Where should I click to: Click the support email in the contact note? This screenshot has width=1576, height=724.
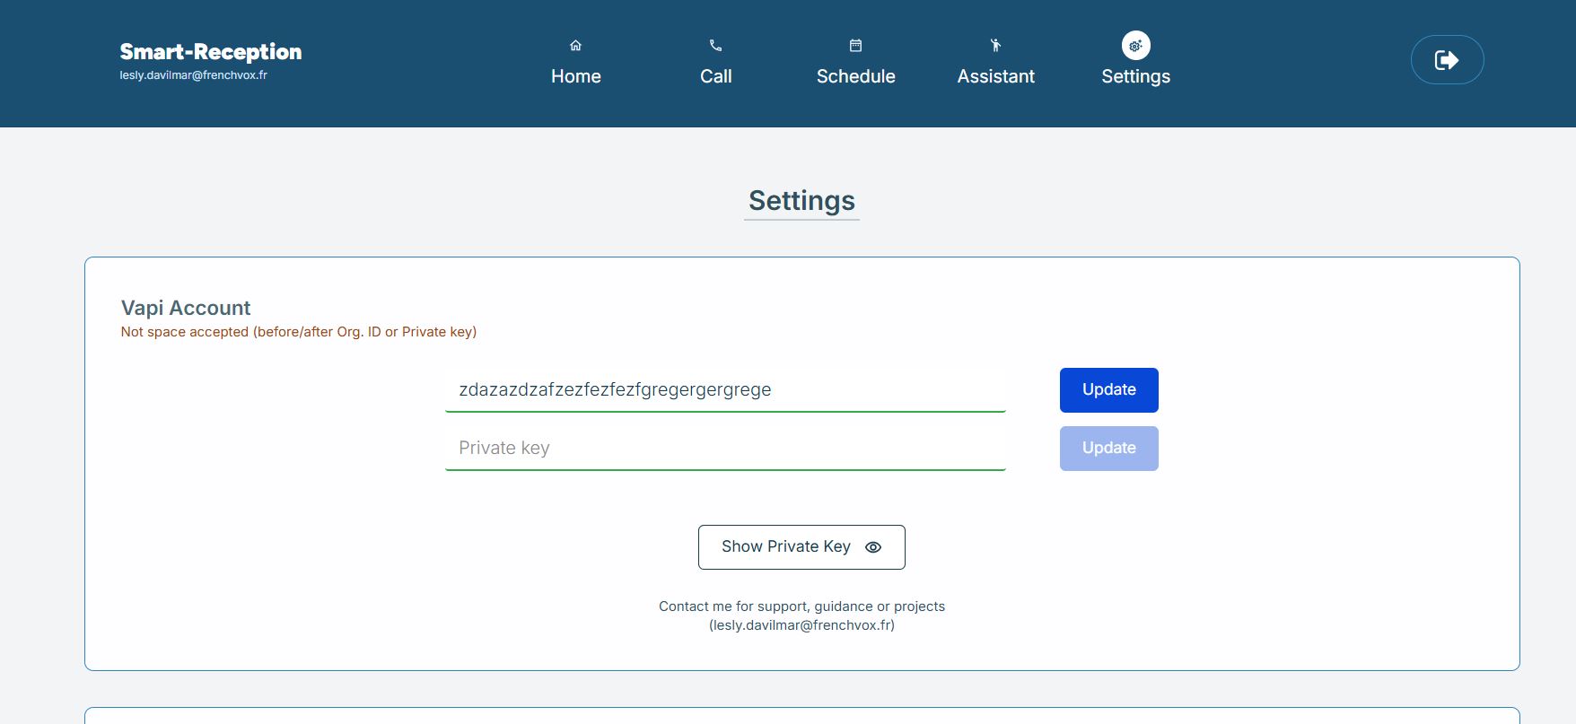[x=801, y=625]
